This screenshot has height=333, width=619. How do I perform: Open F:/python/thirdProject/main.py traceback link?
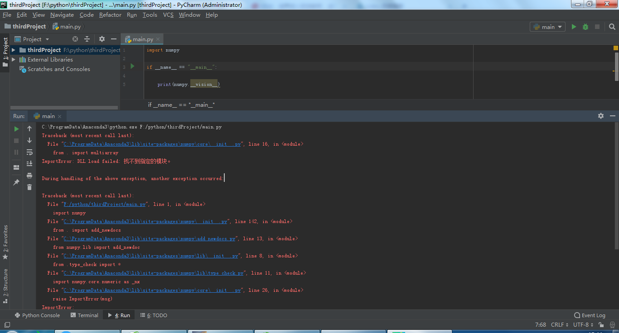[x=105, y=204]
